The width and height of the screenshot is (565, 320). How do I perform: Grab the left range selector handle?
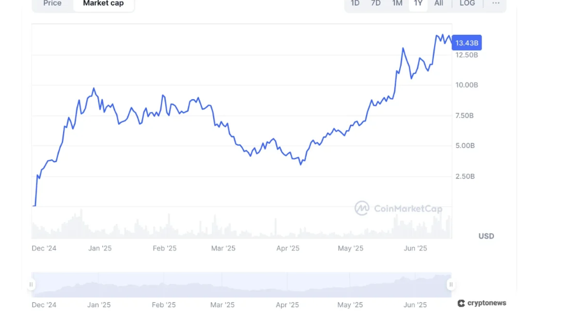coord(31,285)
